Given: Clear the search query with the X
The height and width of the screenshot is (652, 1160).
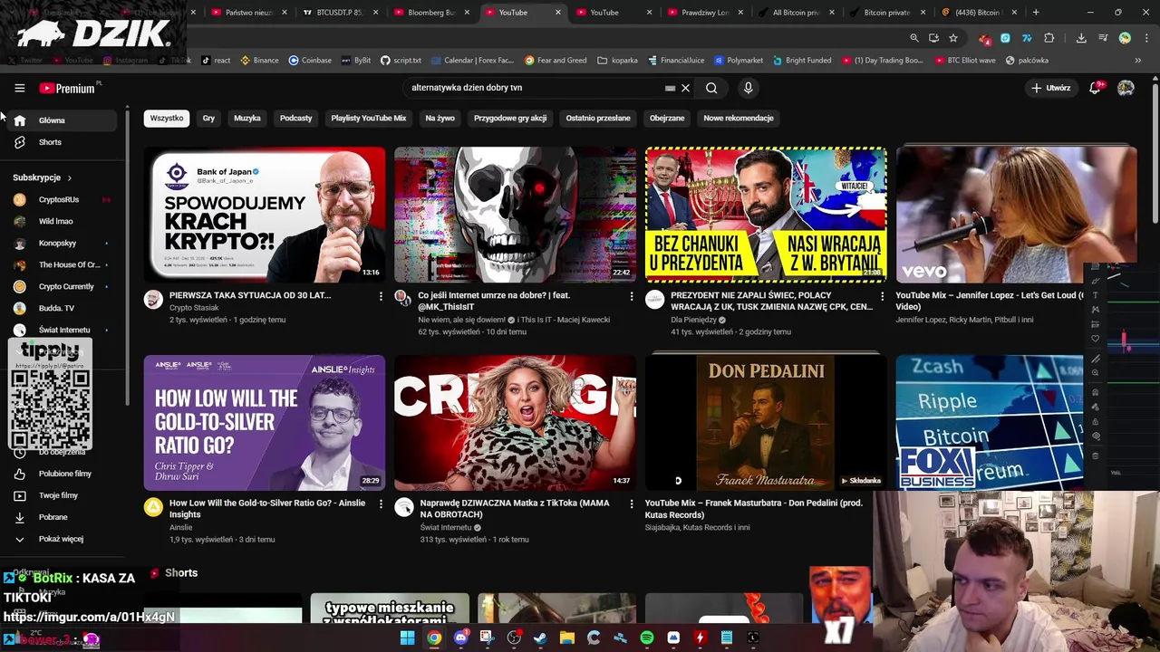Looking at the screenshot, I should click(x=686, y=88).
